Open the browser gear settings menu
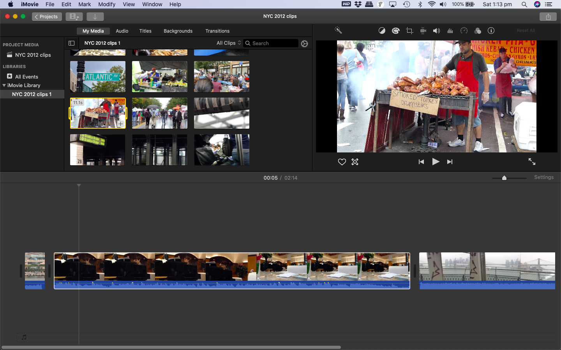The height and width of the screenshot is (350, 561). pyautogui.click(x=304, y=44)
